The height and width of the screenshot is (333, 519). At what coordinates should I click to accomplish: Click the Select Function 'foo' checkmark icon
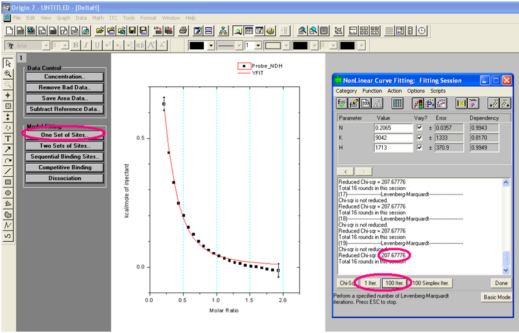[342, 104]
